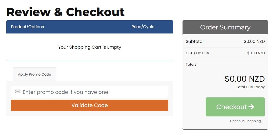Viewport: 280px width, 138px height.
Task: Click the GST $0.00 NZD amount
Action: pos(256,53)
